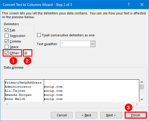Click the Administrator row in preview
149x121 pixels.
(18, 87)
